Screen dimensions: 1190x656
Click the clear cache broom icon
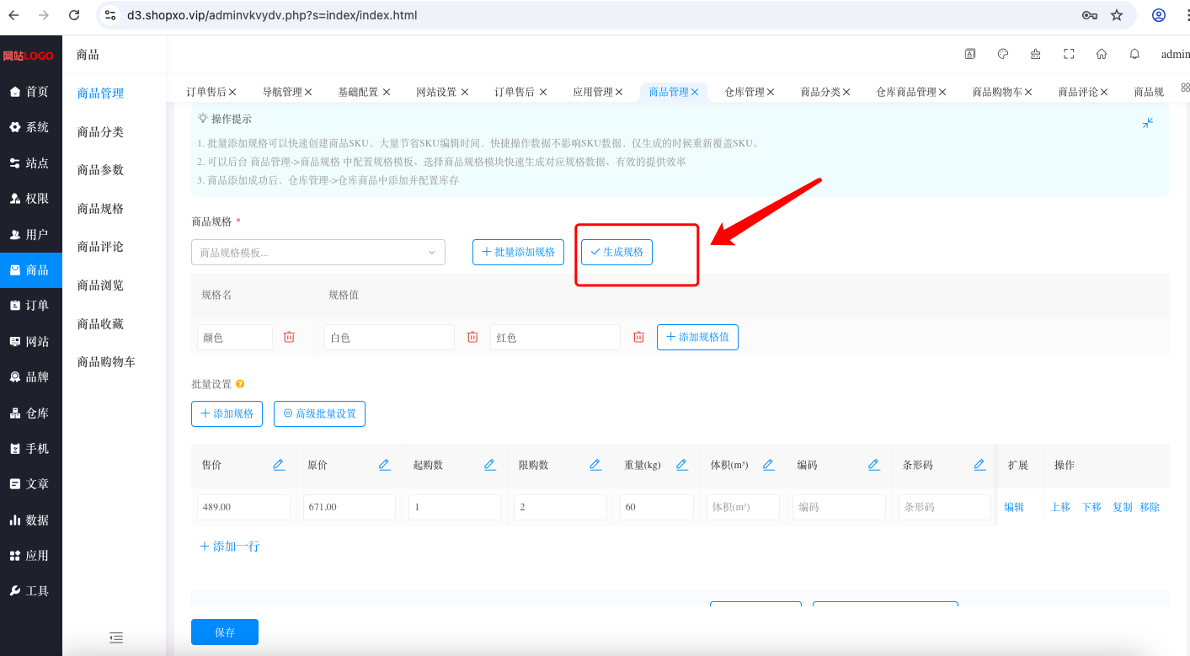click(1035, 54)
